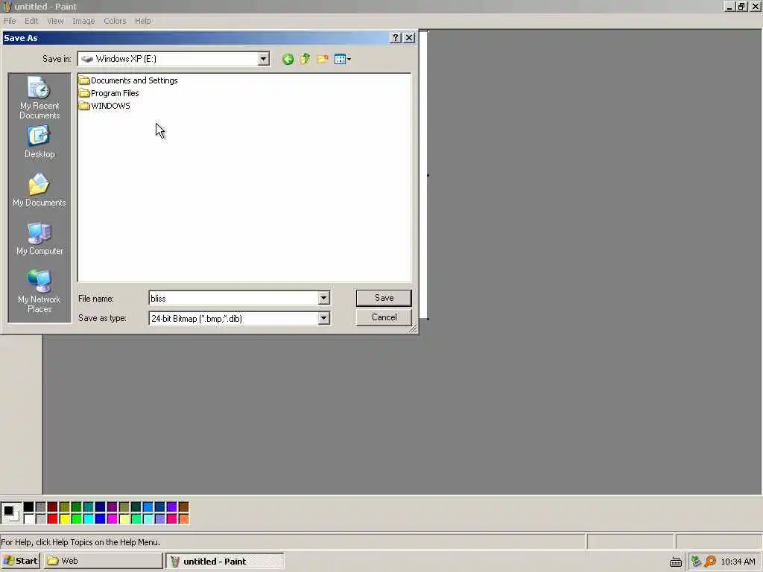Image resolution: width=763 pixels, height=572 pixels.
Task: Expand the File name history dropdown
Action: tap(323, 298)
